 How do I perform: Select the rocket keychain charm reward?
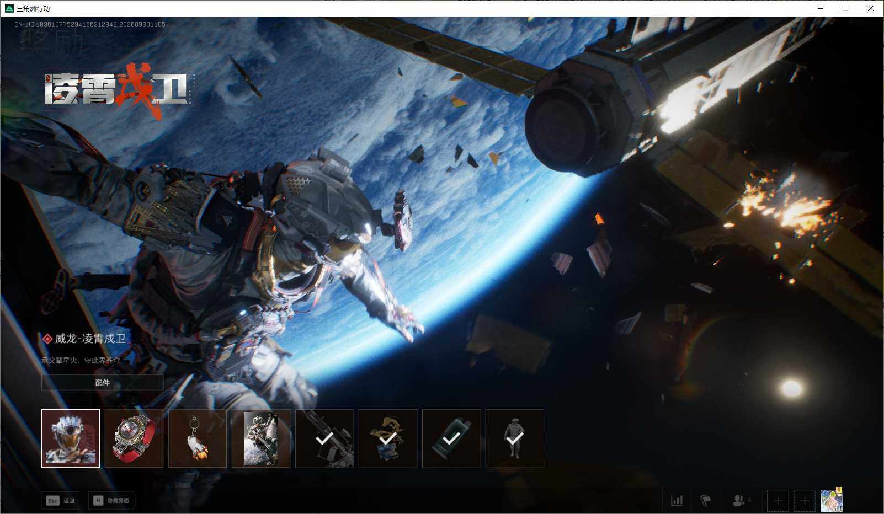point(198,438)
